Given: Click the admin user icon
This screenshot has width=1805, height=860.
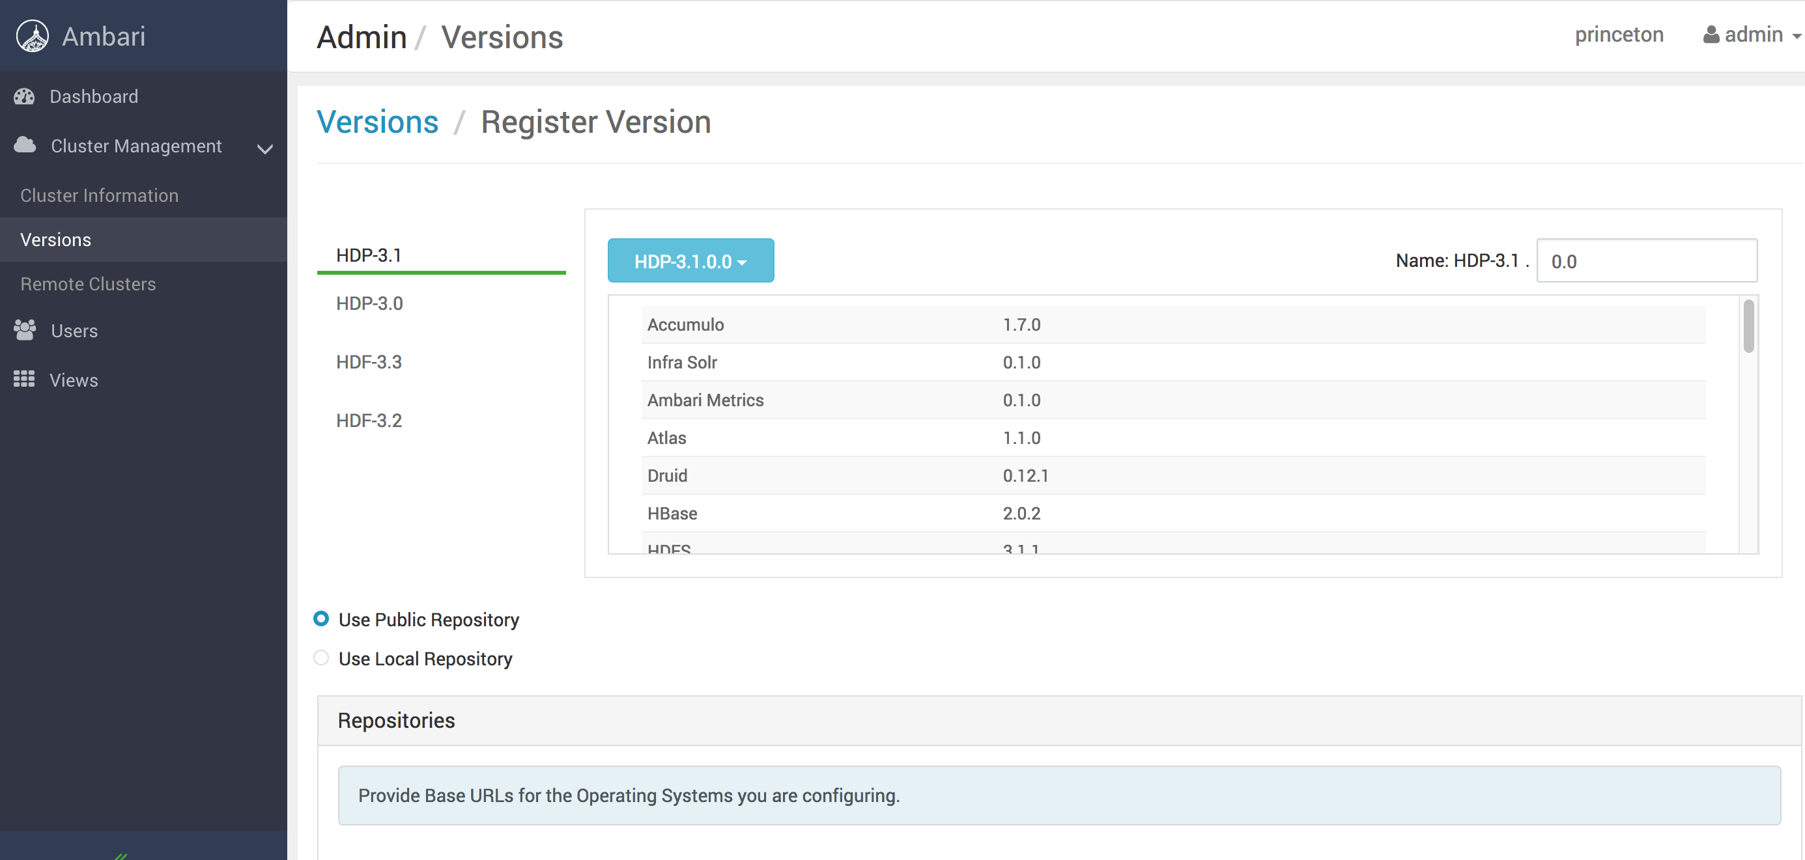Looking at the screenshot, I should coord(1711,35).
